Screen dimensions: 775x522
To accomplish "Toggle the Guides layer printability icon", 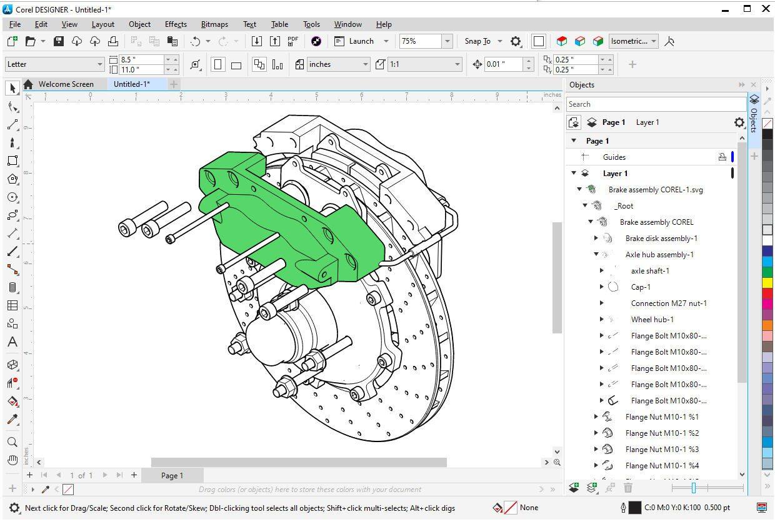I will click(x=724, y=157).
